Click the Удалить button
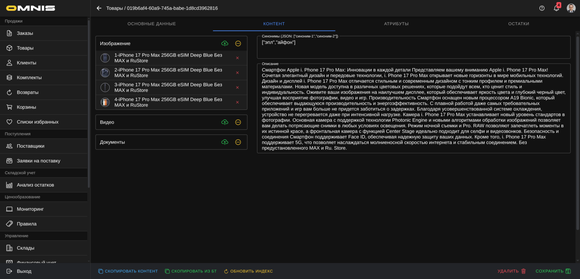Screen dimensions: 580x279 tap(512, 271)
